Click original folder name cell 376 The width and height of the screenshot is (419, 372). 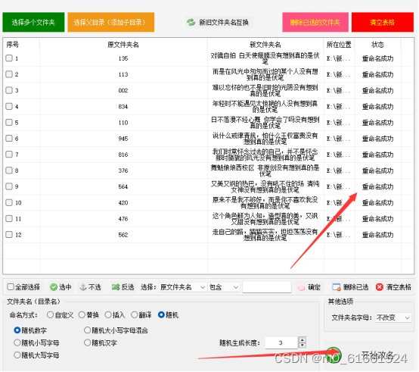(123, 170)
